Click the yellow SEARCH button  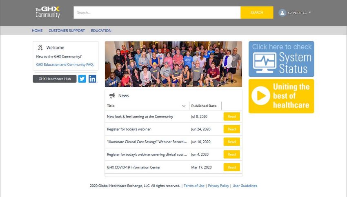257,12
